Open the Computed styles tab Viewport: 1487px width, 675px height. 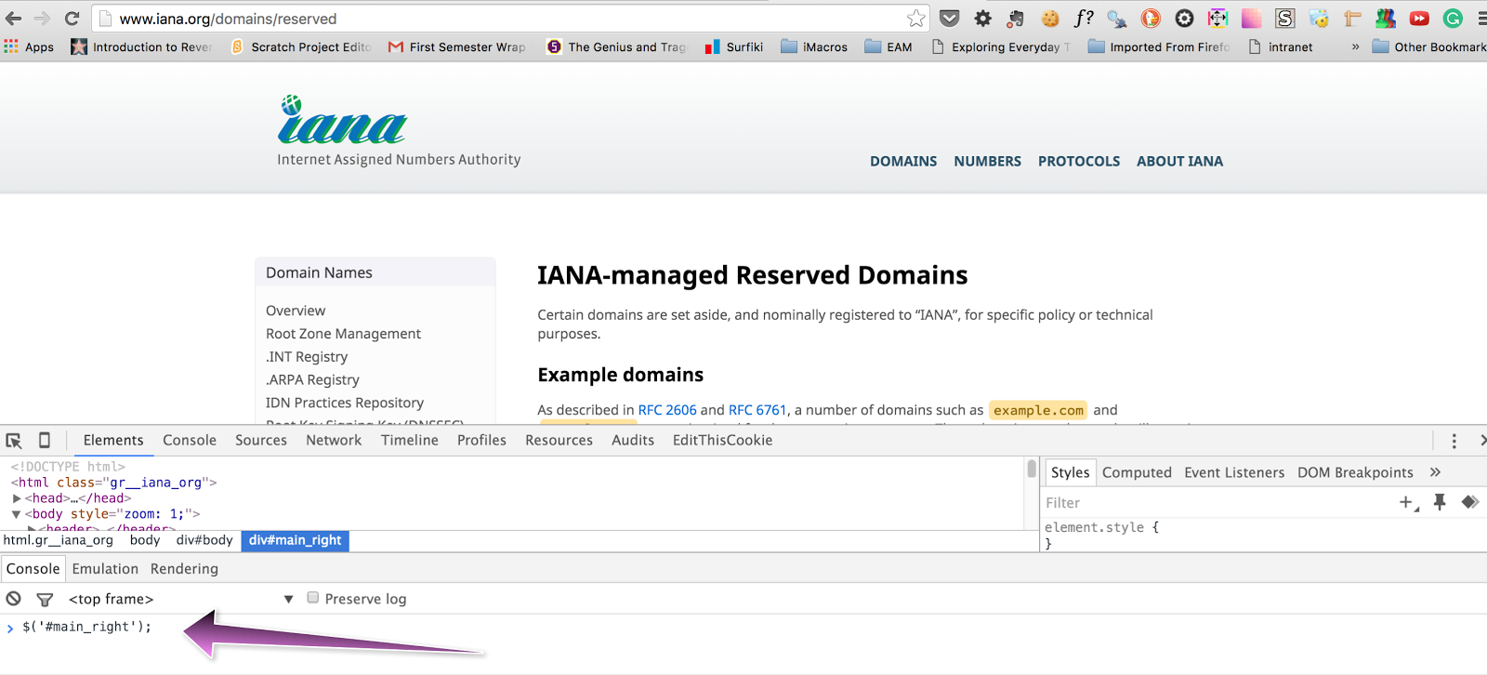point(1137,472)
